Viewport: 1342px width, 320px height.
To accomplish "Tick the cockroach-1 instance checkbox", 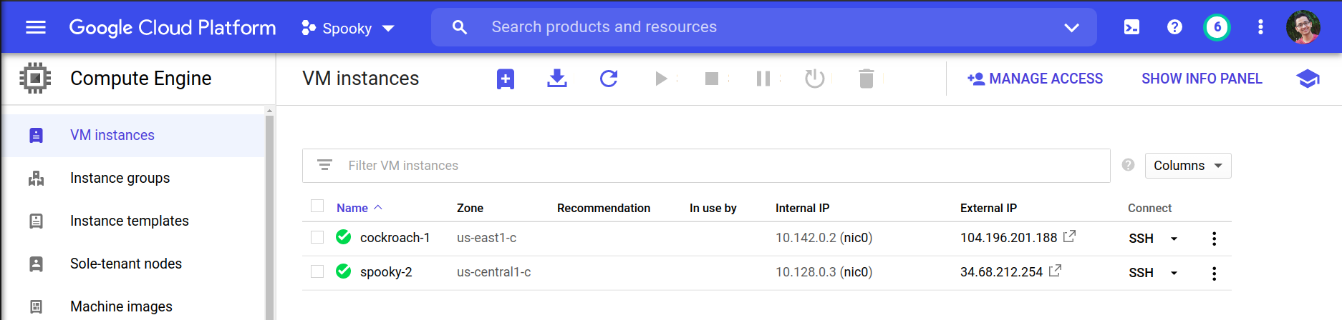I will pos(317,237).
